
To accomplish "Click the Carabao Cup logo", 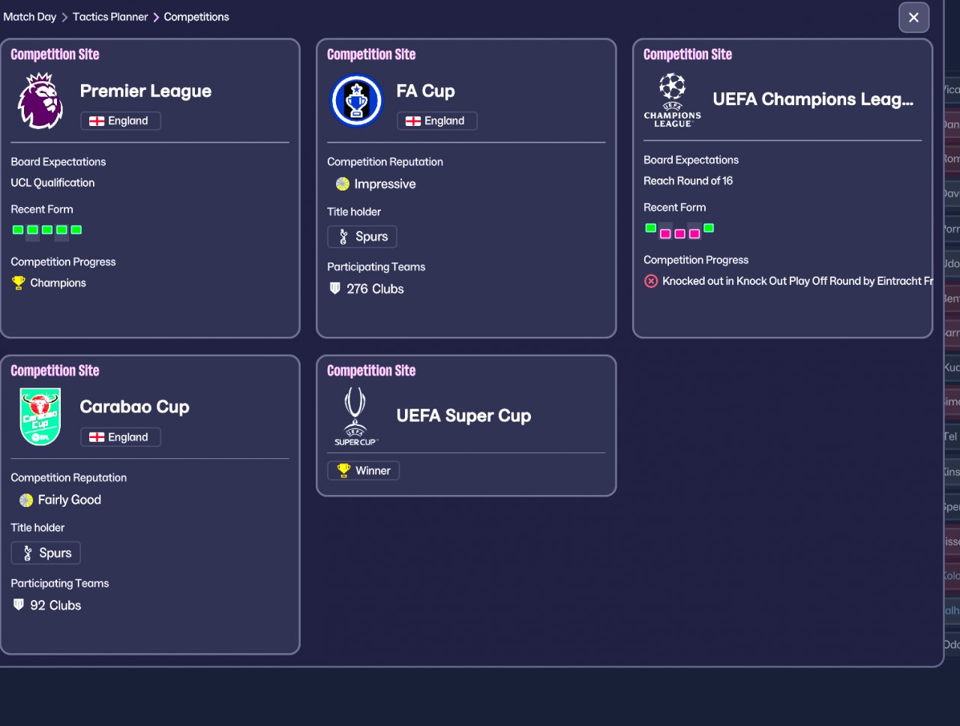I will tap(40, 417).
